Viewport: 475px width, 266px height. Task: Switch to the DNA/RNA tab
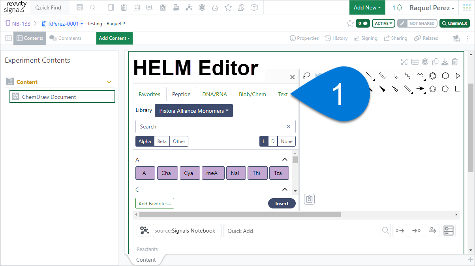215,94
